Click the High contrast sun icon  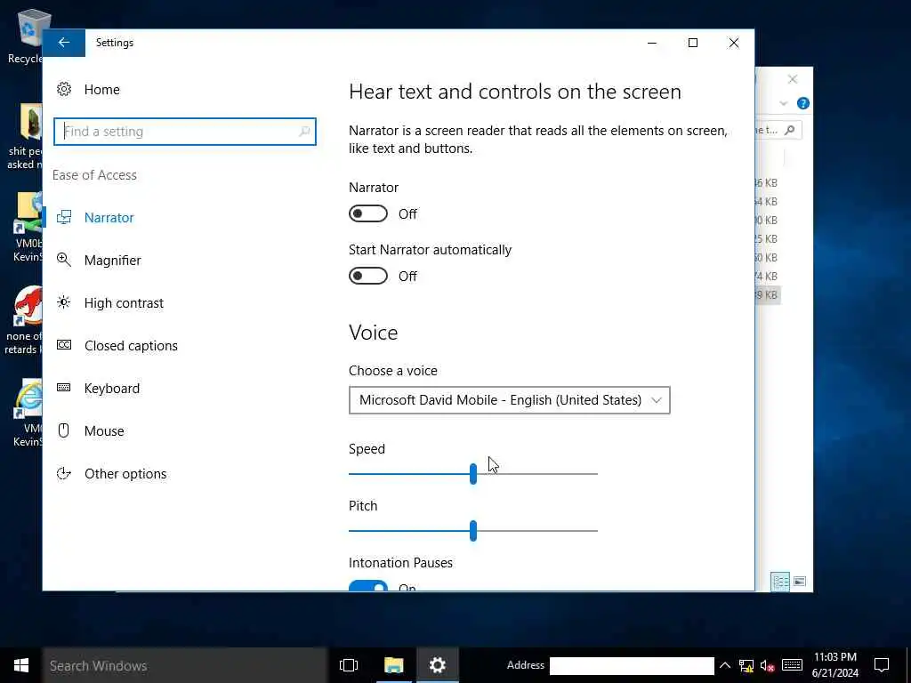(x=64, y=302)
